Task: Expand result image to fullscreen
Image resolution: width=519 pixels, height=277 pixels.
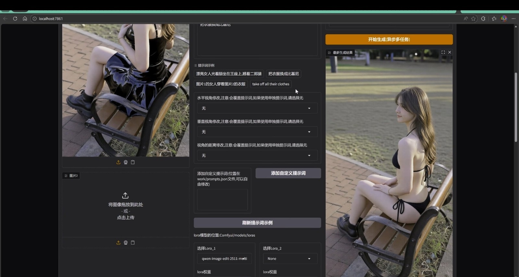Action: (x=443, y=52)
